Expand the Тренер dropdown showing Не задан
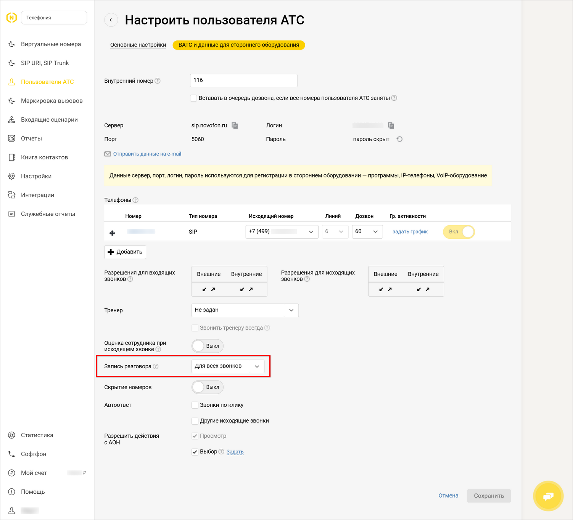 pos(245,310)
